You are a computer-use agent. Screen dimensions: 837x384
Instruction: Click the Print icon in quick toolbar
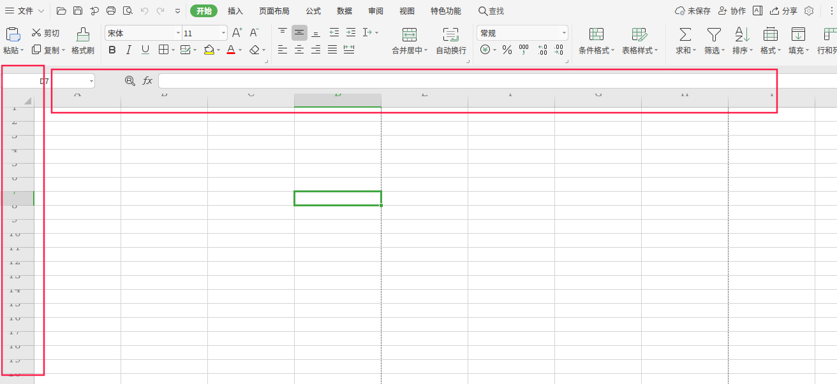[111, 11]
